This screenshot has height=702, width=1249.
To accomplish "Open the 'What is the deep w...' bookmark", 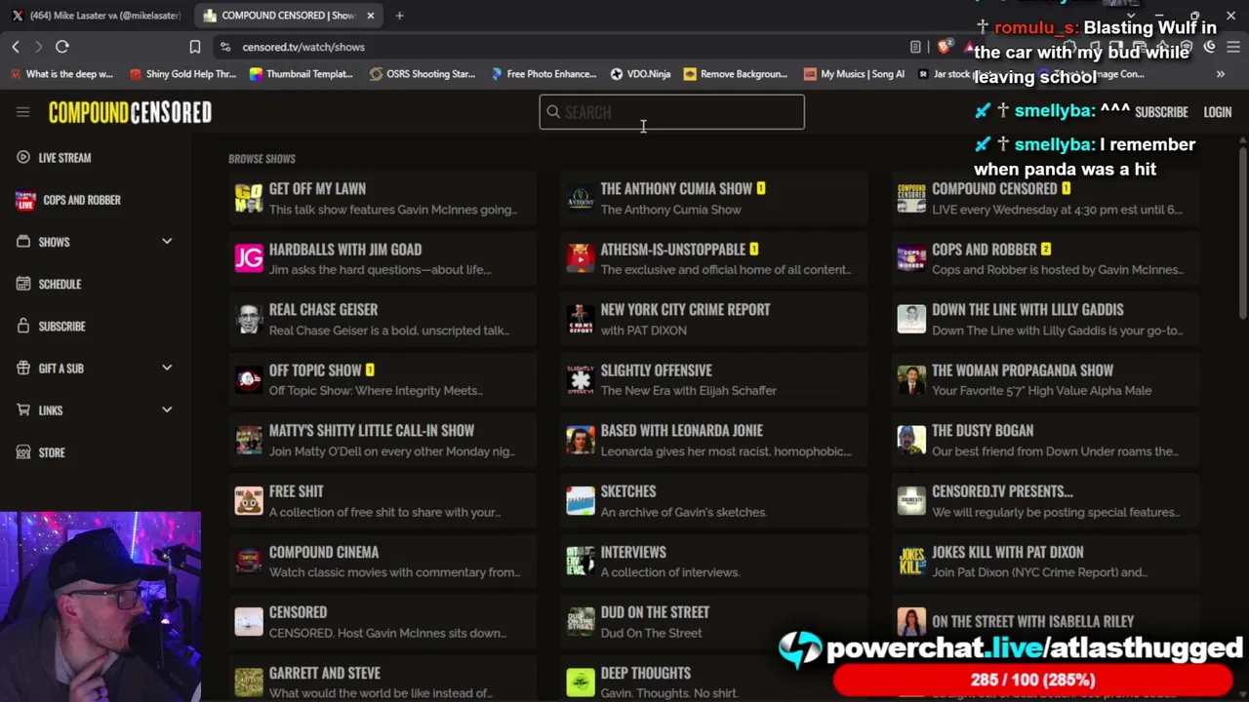I will coord(61,74).
